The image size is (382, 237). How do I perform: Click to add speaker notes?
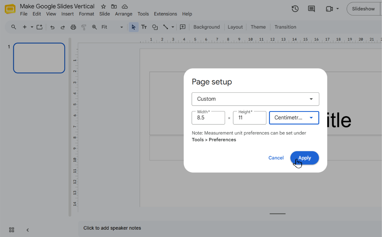tap(112, 228)
